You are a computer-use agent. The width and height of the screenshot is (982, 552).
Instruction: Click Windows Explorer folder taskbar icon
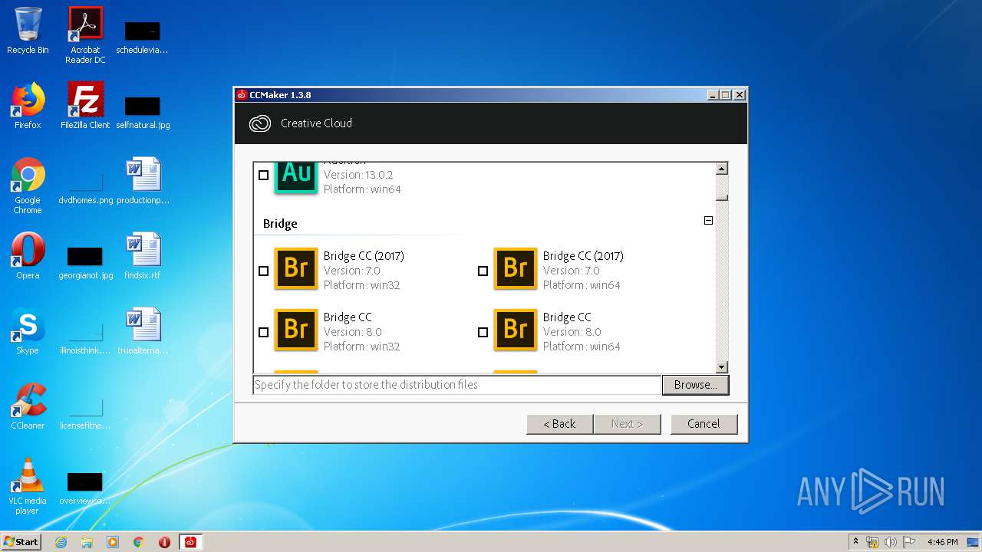pyautogui.click(x=87, y=542)
